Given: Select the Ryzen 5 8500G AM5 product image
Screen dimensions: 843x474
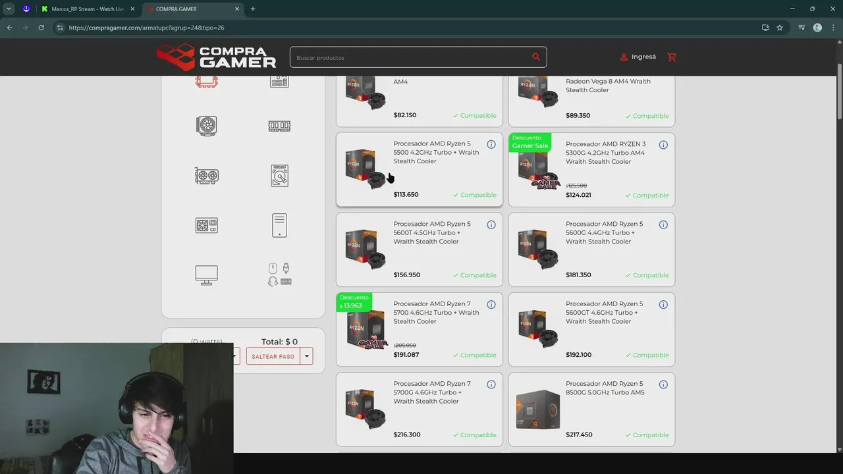Looking at the screenshot, I should (538, 409).
